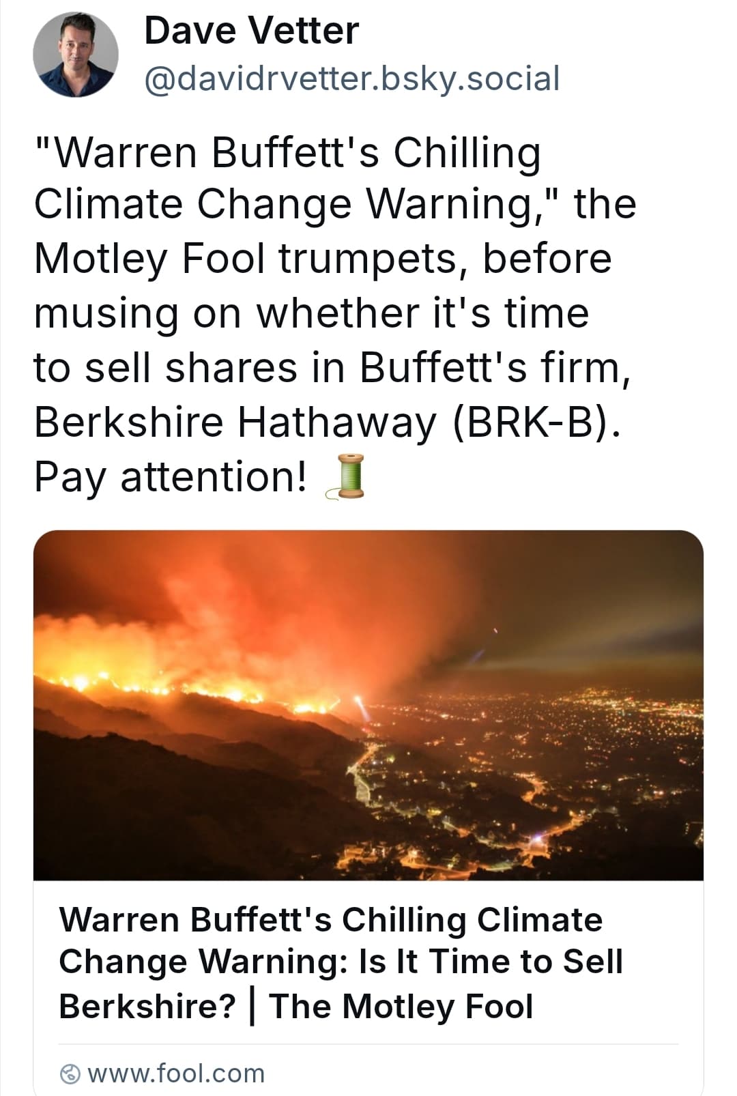Image resolution: width=737 pixels, height=1096 pixels.
Task: Open Dave Vetter's profile avatar
Action: pos(76,55)
